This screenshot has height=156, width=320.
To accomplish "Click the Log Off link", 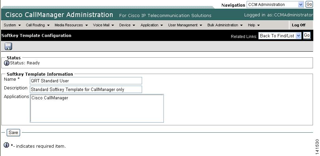I will point(299,25).
